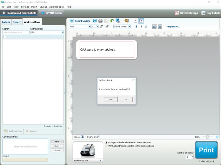Open the LabelWriter 450 printer dropdown
The height and width of the screenshot is (165, 221).
click(101, 160)
